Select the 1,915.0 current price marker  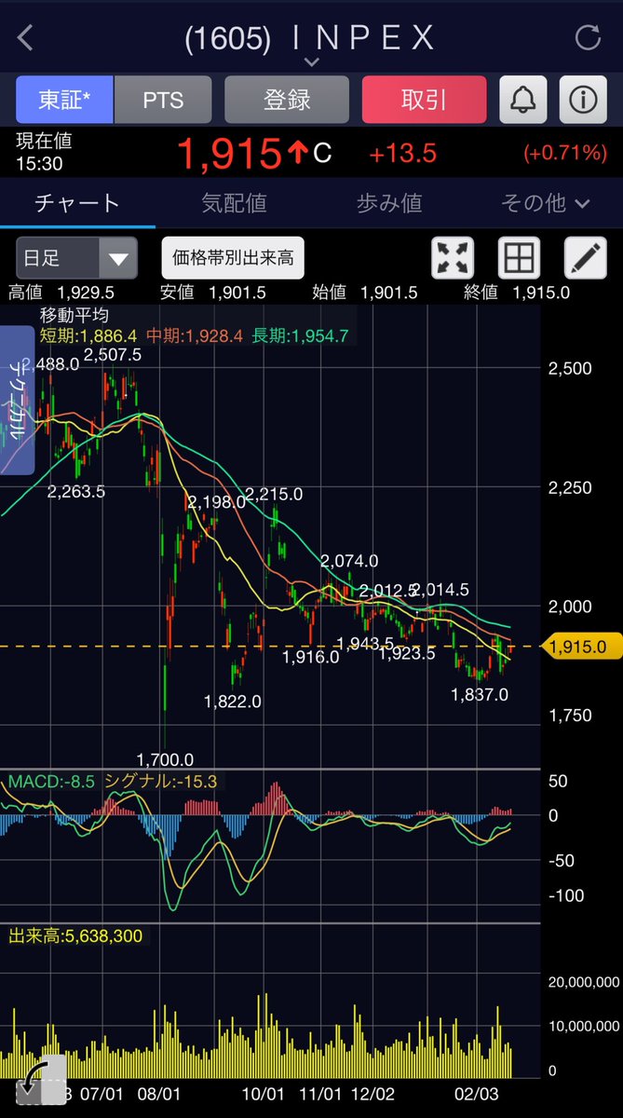[581, 646]
